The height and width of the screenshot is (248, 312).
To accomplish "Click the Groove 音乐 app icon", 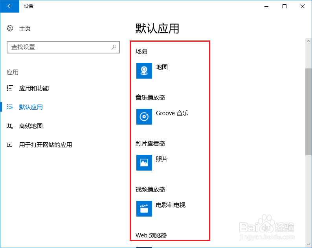I will [144, 117].
